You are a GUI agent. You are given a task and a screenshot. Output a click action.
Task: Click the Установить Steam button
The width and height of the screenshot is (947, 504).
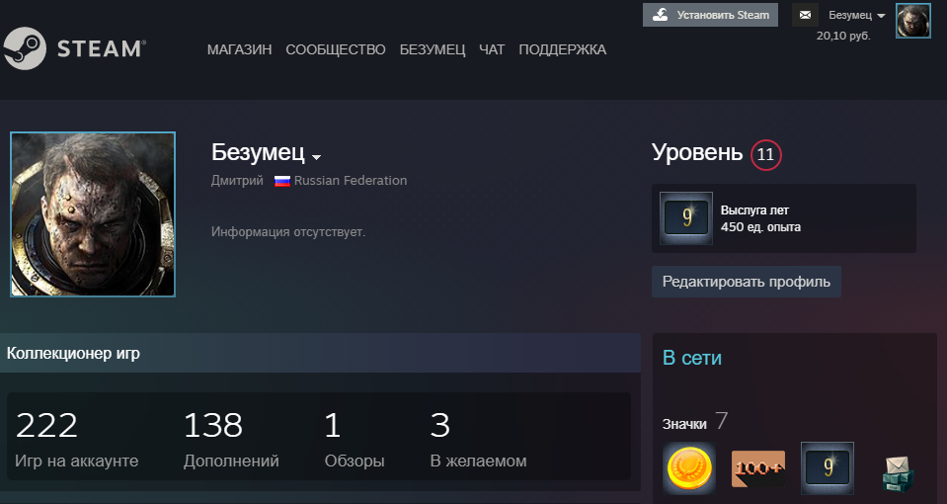pos(710,15)
